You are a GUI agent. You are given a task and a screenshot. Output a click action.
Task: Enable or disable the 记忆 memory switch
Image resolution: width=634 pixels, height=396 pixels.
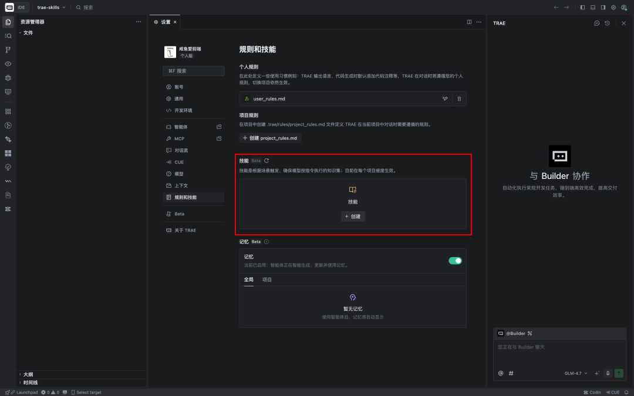point(455,260)
